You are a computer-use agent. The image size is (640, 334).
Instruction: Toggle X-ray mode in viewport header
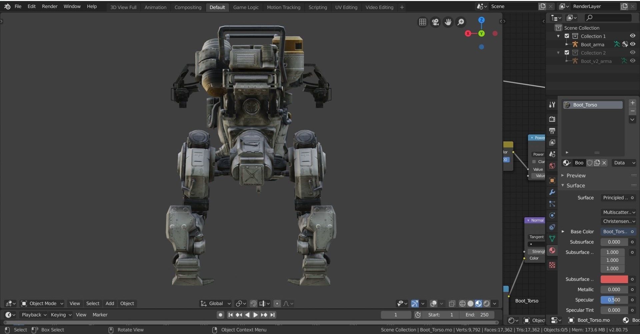pos(452,303)
